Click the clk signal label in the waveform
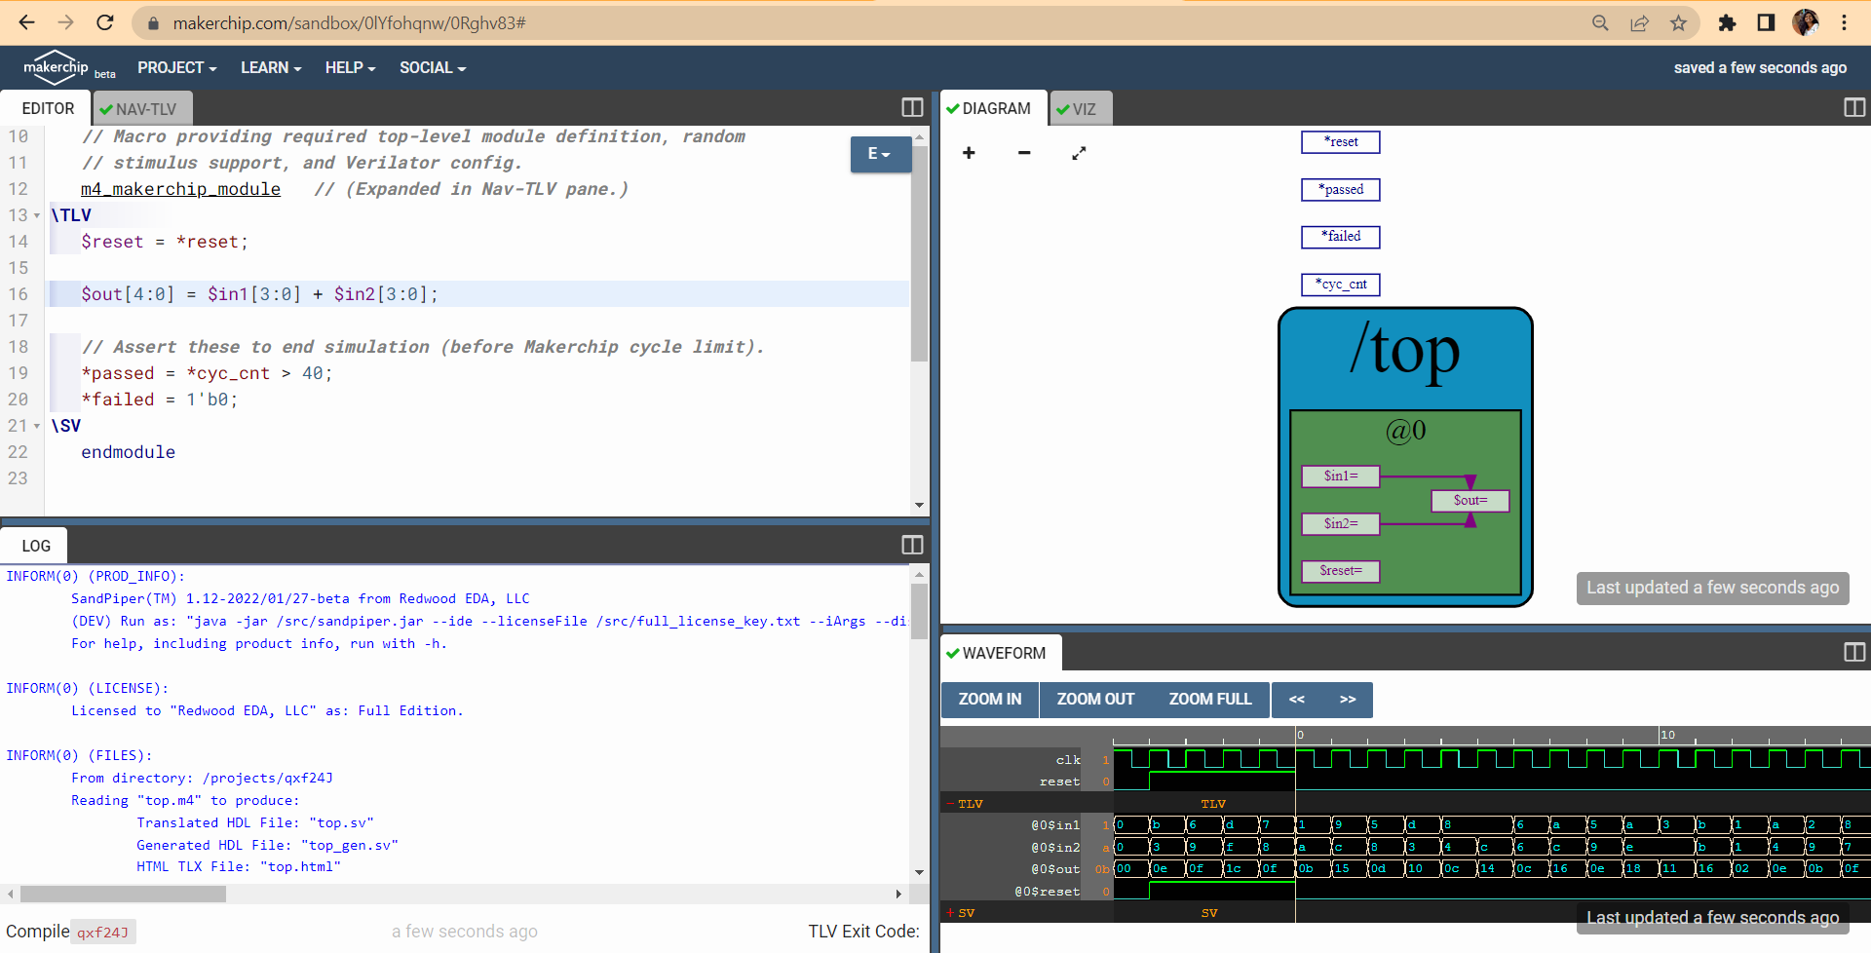1871x953 pixels. [1068, 760]
